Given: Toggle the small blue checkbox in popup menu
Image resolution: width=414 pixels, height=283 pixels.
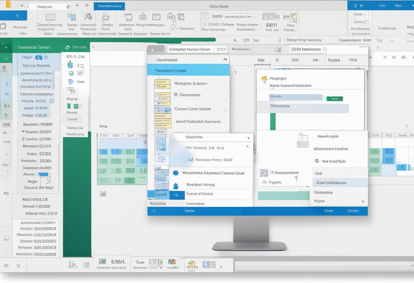Looking at the screenshot, I should point(191,160).
